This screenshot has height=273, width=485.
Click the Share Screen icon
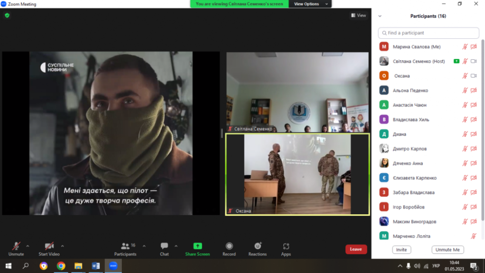(197, 246)
